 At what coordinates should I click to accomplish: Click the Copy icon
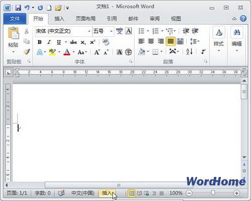pos(27,41)
